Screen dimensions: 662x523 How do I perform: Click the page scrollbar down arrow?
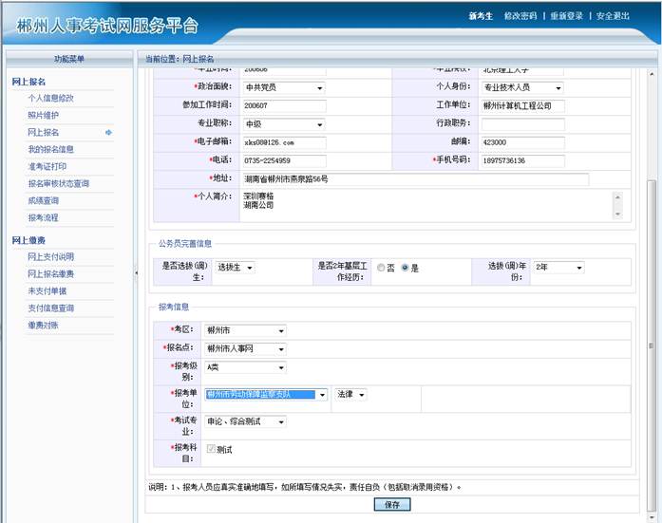652,516
